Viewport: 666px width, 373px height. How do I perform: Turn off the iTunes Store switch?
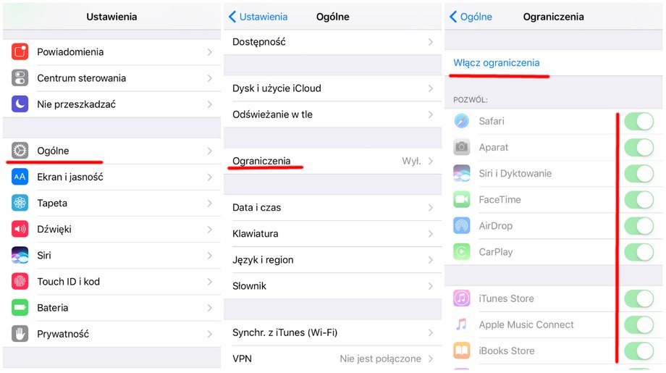[x=638, y=298]
